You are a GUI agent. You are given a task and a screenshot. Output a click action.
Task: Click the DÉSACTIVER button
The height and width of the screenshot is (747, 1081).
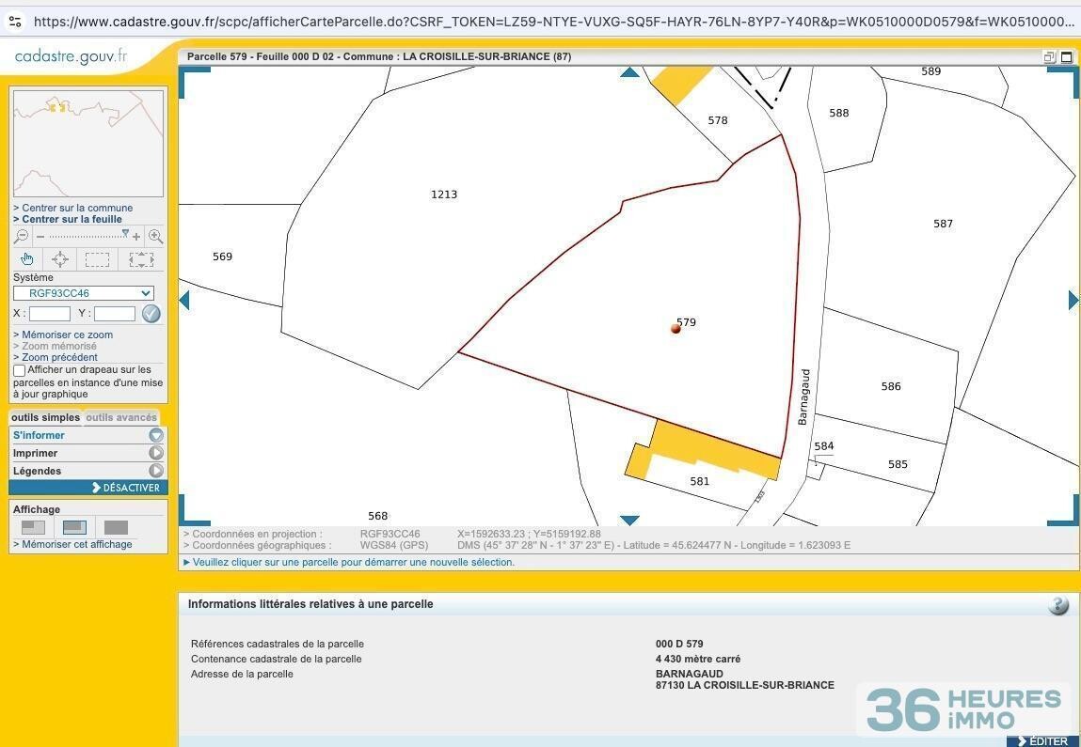pyautogui.click(x=126, y=488)
